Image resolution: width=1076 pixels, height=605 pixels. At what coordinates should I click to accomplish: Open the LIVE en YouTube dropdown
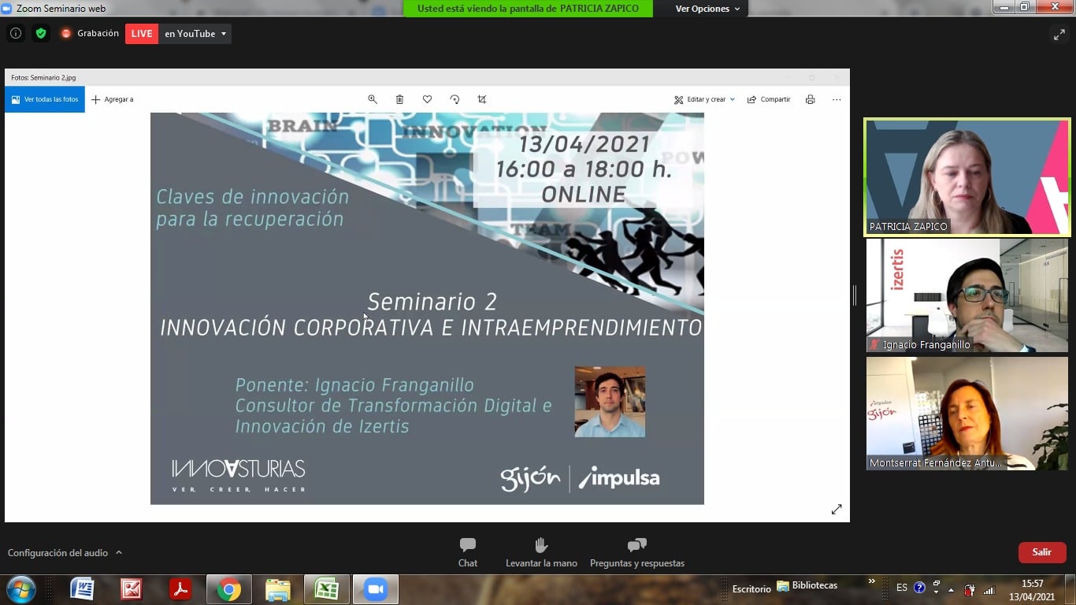point(223,34)
